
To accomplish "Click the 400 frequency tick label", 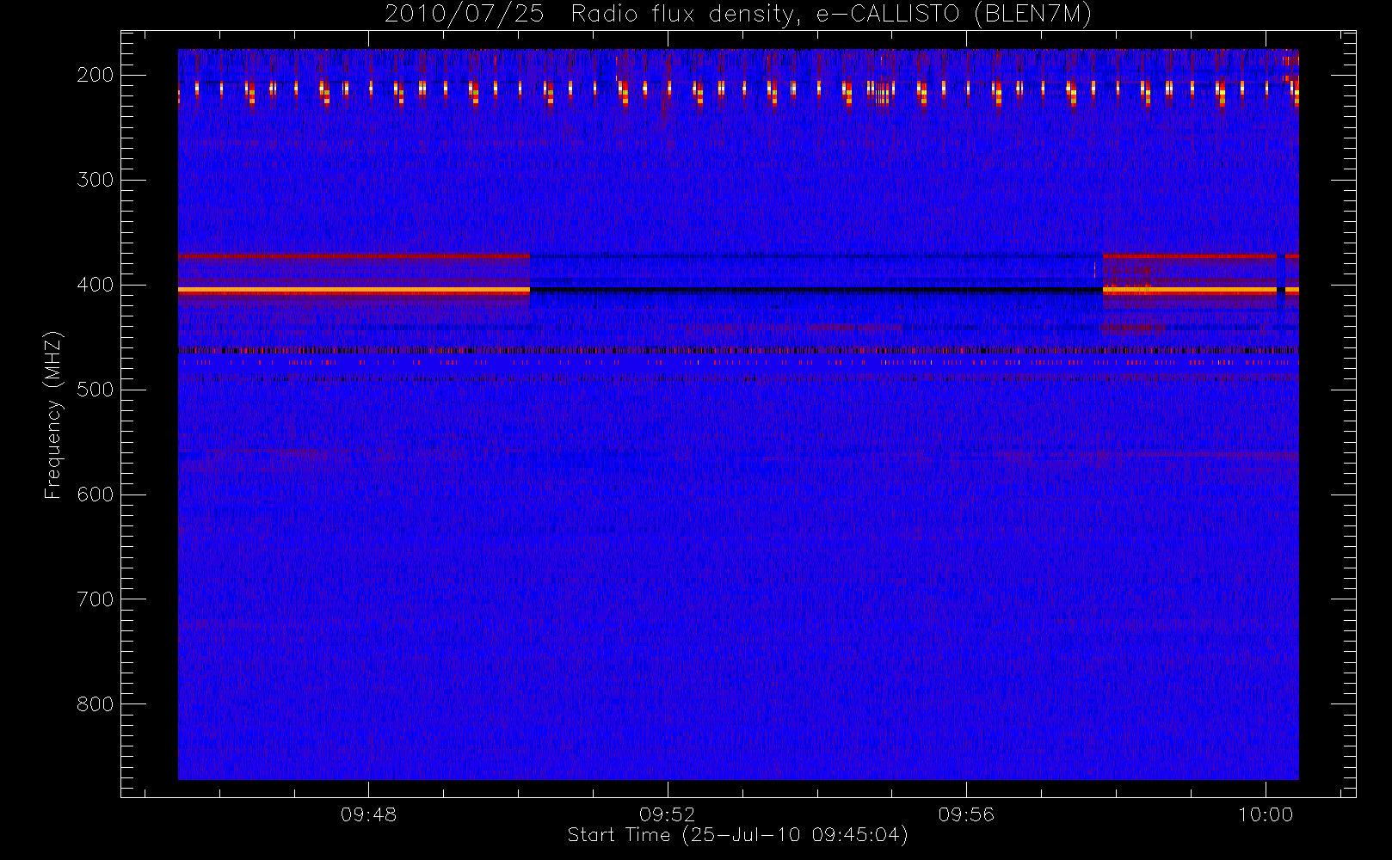I will tap(95, 285).
